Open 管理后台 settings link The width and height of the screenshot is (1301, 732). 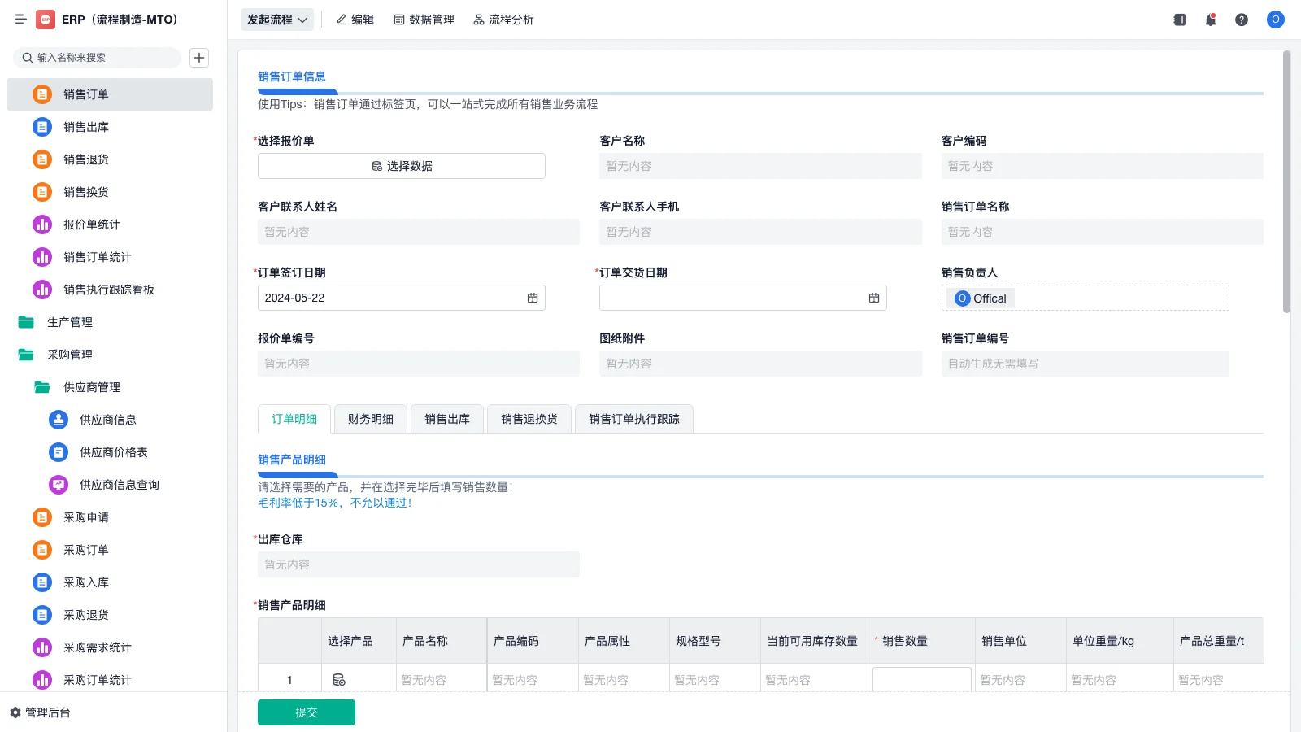point(41,712)
